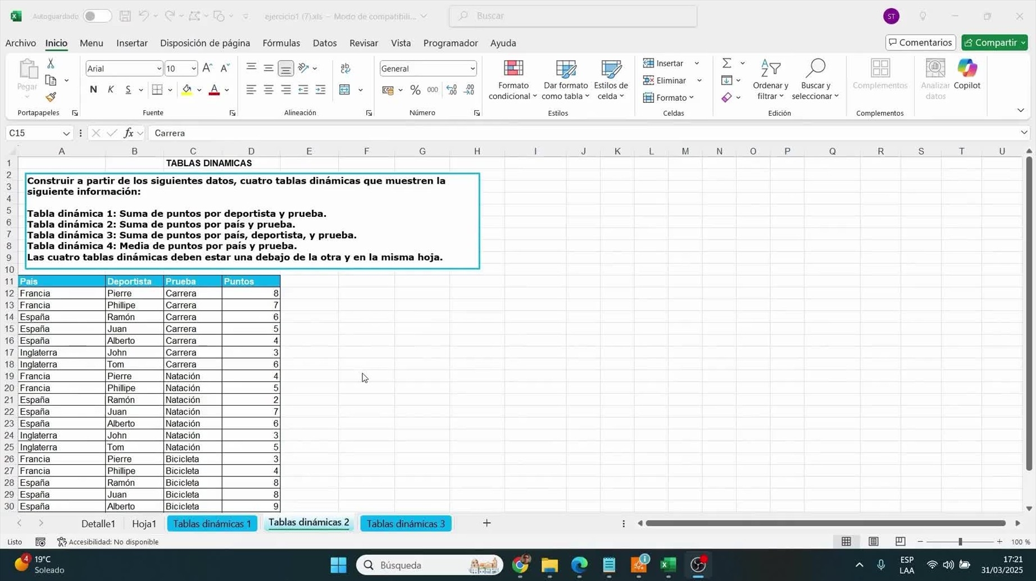Screen dimensions: 1036x581
Task: Click the insert function fx icon
Action: click(x=129, y=133)
